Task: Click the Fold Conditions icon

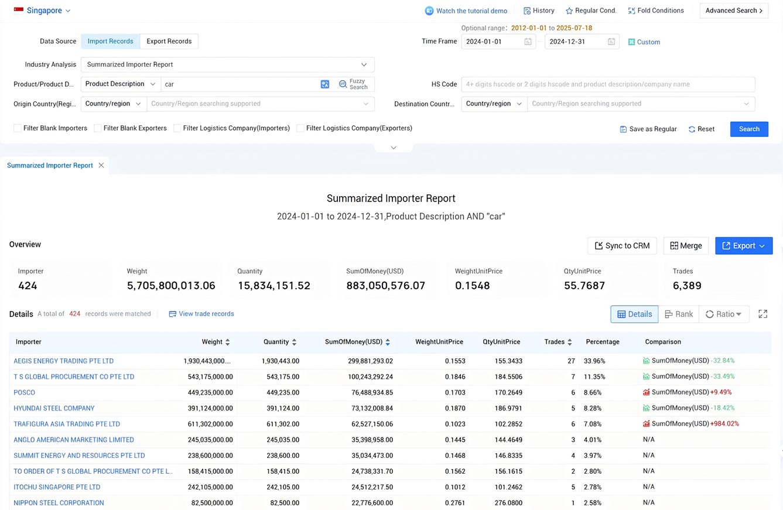Action: click(631, 11)
